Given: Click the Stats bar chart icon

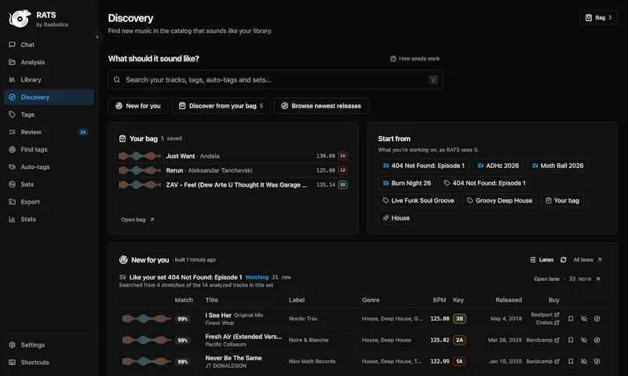Looking at the screenshot, I should tap(13, 219).
